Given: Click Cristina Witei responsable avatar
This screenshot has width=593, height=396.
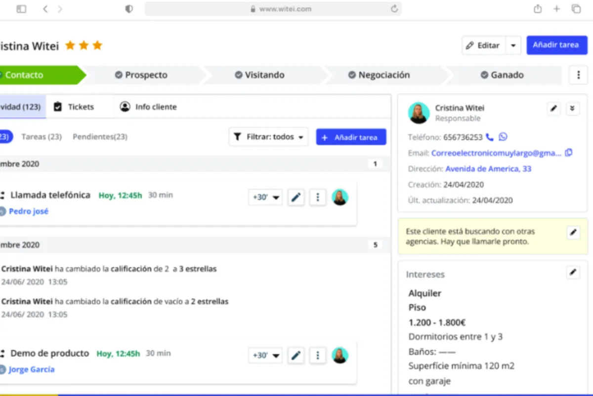Looking at the screenshot, I should point(419,113).
